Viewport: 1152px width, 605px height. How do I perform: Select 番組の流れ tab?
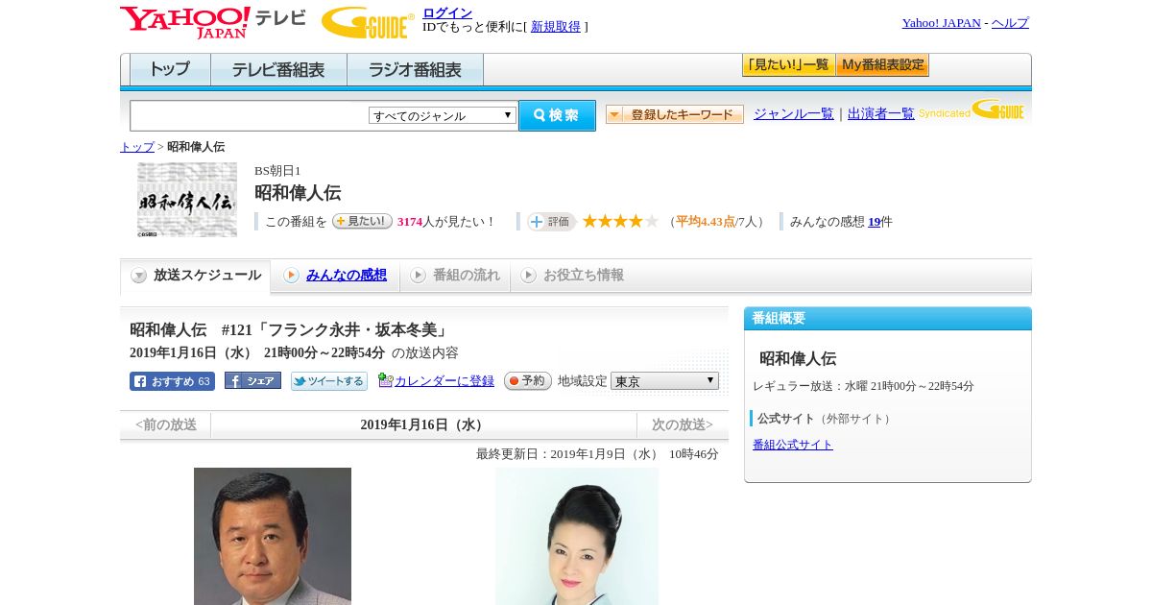455,276
